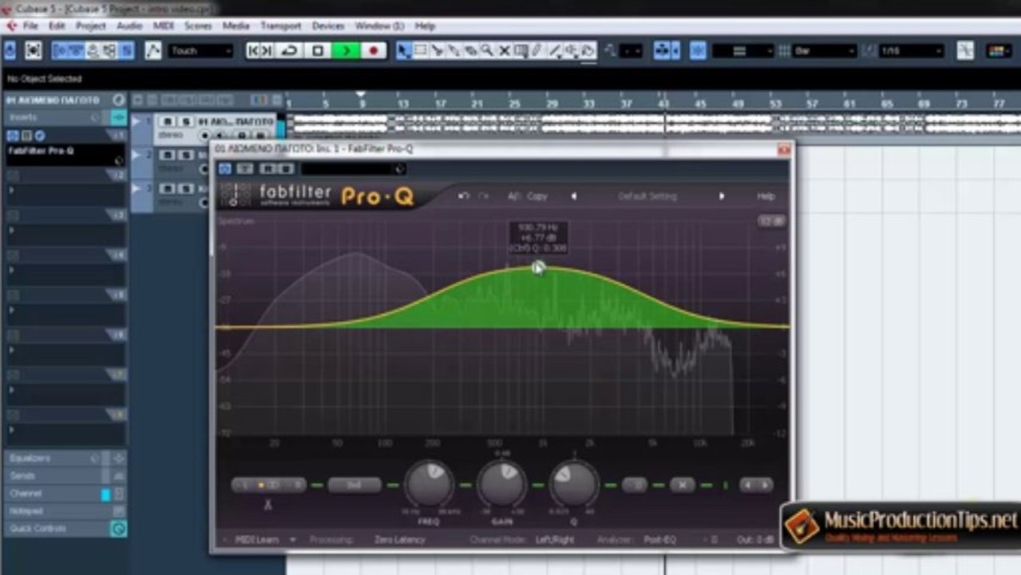1021x575 pixels.
Task: Open the Edit menu
Action: click(x=57, y=26)
